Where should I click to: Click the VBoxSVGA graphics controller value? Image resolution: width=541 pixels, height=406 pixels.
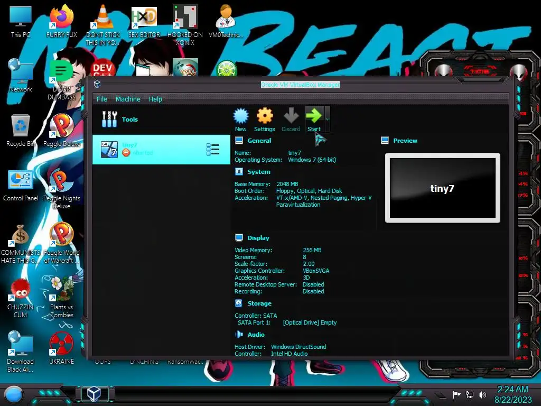(x=316, y=271)
